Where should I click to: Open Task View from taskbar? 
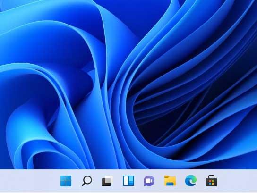coord(108,181)
